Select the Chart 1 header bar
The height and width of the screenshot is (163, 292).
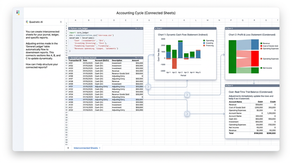pyautogui.click(x=186, y=28)
